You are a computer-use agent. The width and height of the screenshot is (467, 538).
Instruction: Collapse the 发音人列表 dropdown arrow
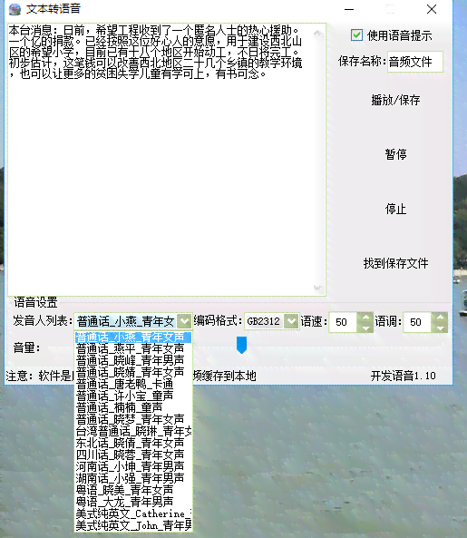184,321
